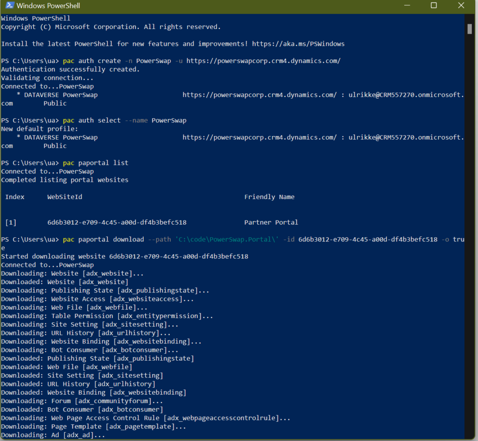Click the 'C:\code\PowerSwap.Portal\' path argument
The width and height of the screenshot is (478, 441).
pos(227,239)
